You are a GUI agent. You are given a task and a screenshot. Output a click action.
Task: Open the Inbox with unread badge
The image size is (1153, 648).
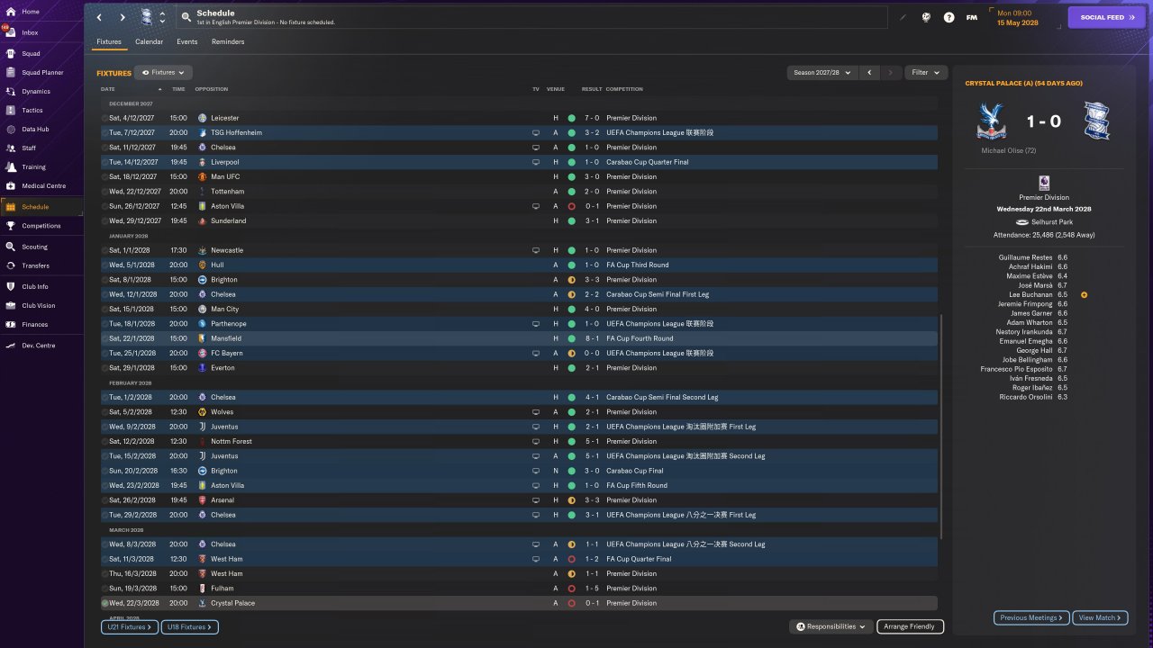(31, 32)
